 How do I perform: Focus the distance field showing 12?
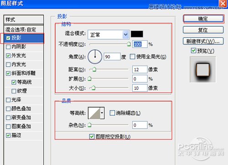tap(140, 70)
